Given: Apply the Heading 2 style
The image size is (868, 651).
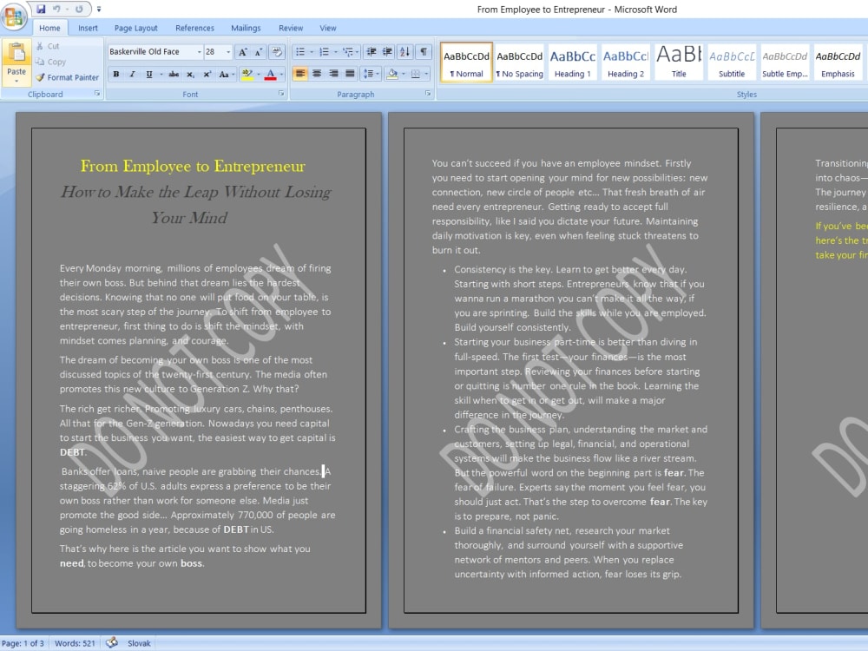Looking at the screenshot, I should (x=626, y=62).
